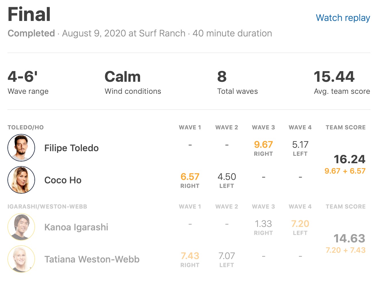
Task: Click the Filipe Toledo name
Action: click(71, 148)
